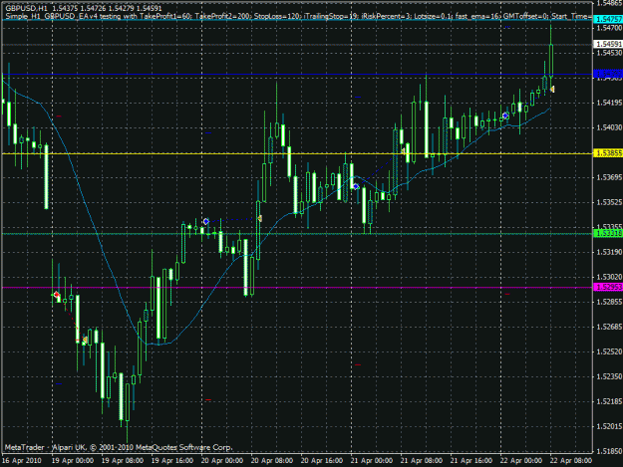The width and height of the screenshot is (623, 467).
Task: Click the 1.52520 price scale value
Action: [x=609, y=351]
